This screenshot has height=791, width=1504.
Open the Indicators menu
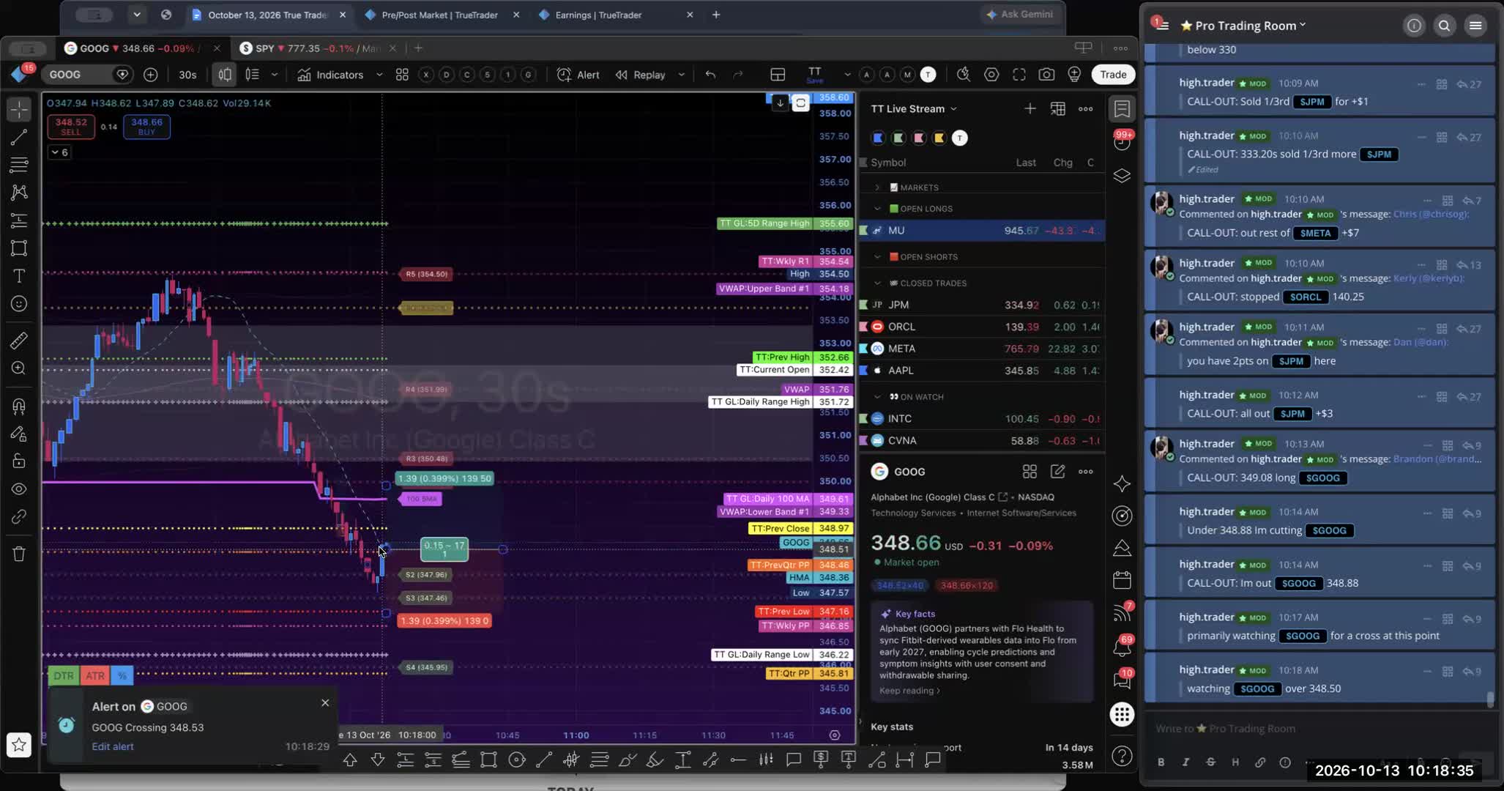click(x=330, y=75)
